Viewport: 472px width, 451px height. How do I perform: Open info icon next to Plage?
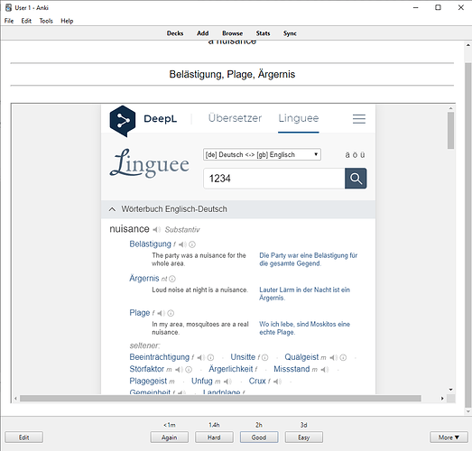coord(171,313)
